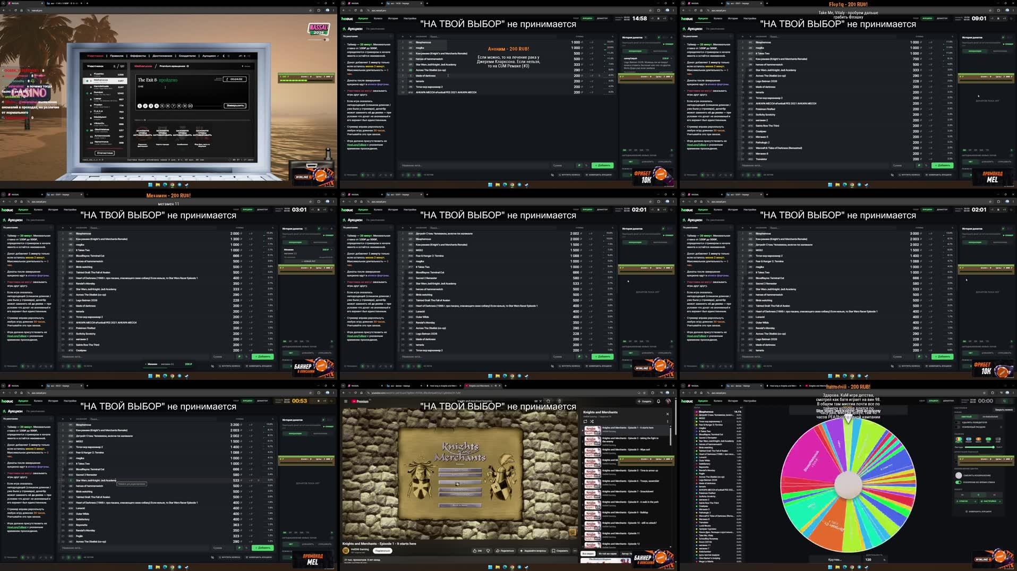Select Star Wars Jedi Knight row in 00:53 frame

click(167, 480)
